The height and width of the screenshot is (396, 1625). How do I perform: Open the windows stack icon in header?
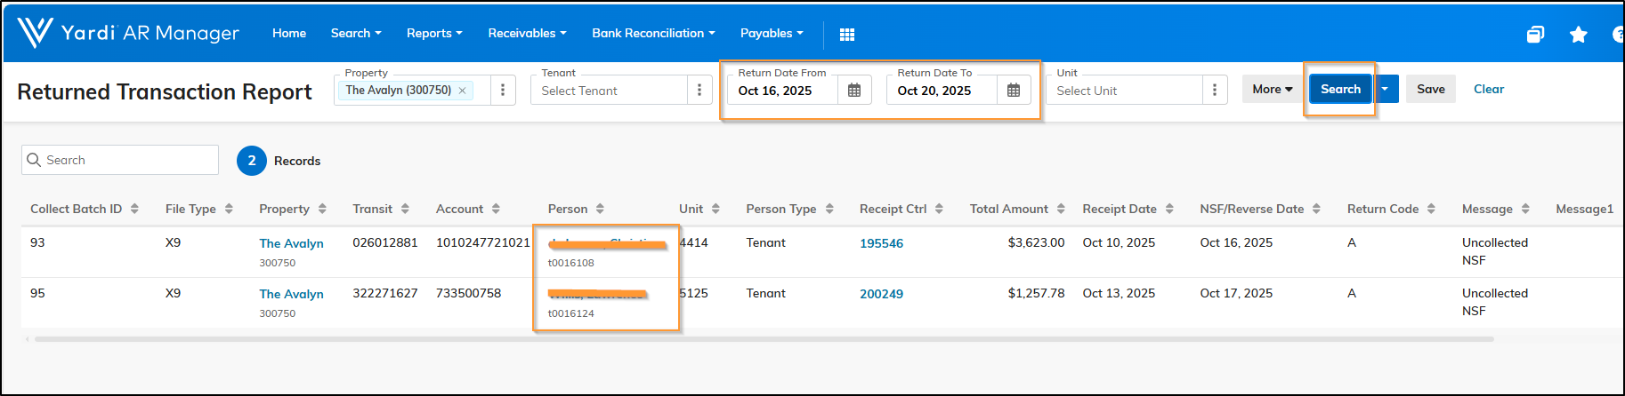click(1535, 35)
